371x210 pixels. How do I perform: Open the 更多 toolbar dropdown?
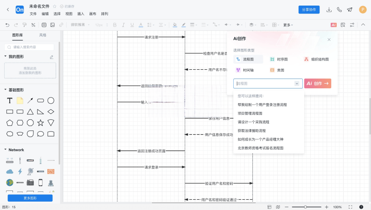click(288, 25)
